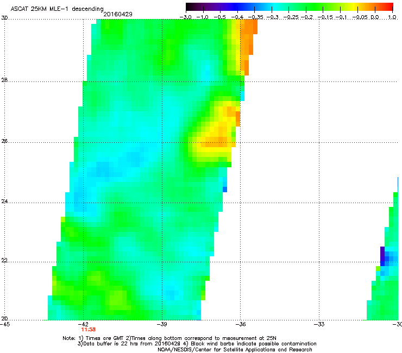
Task: Select the longitude label "-33"
Action: click(319, 324)
